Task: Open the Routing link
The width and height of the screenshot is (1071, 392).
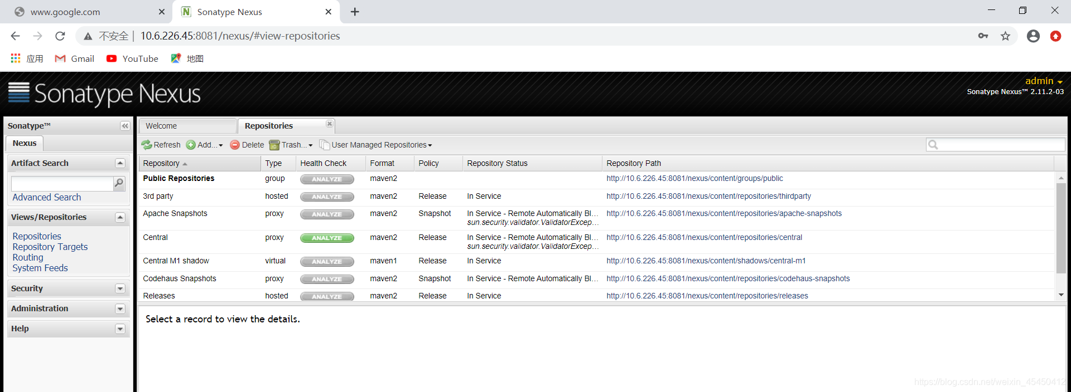Action: (28, 257)
